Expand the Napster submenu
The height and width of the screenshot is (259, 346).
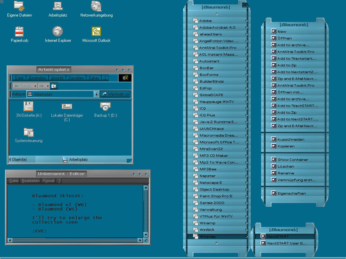[247, 176]
